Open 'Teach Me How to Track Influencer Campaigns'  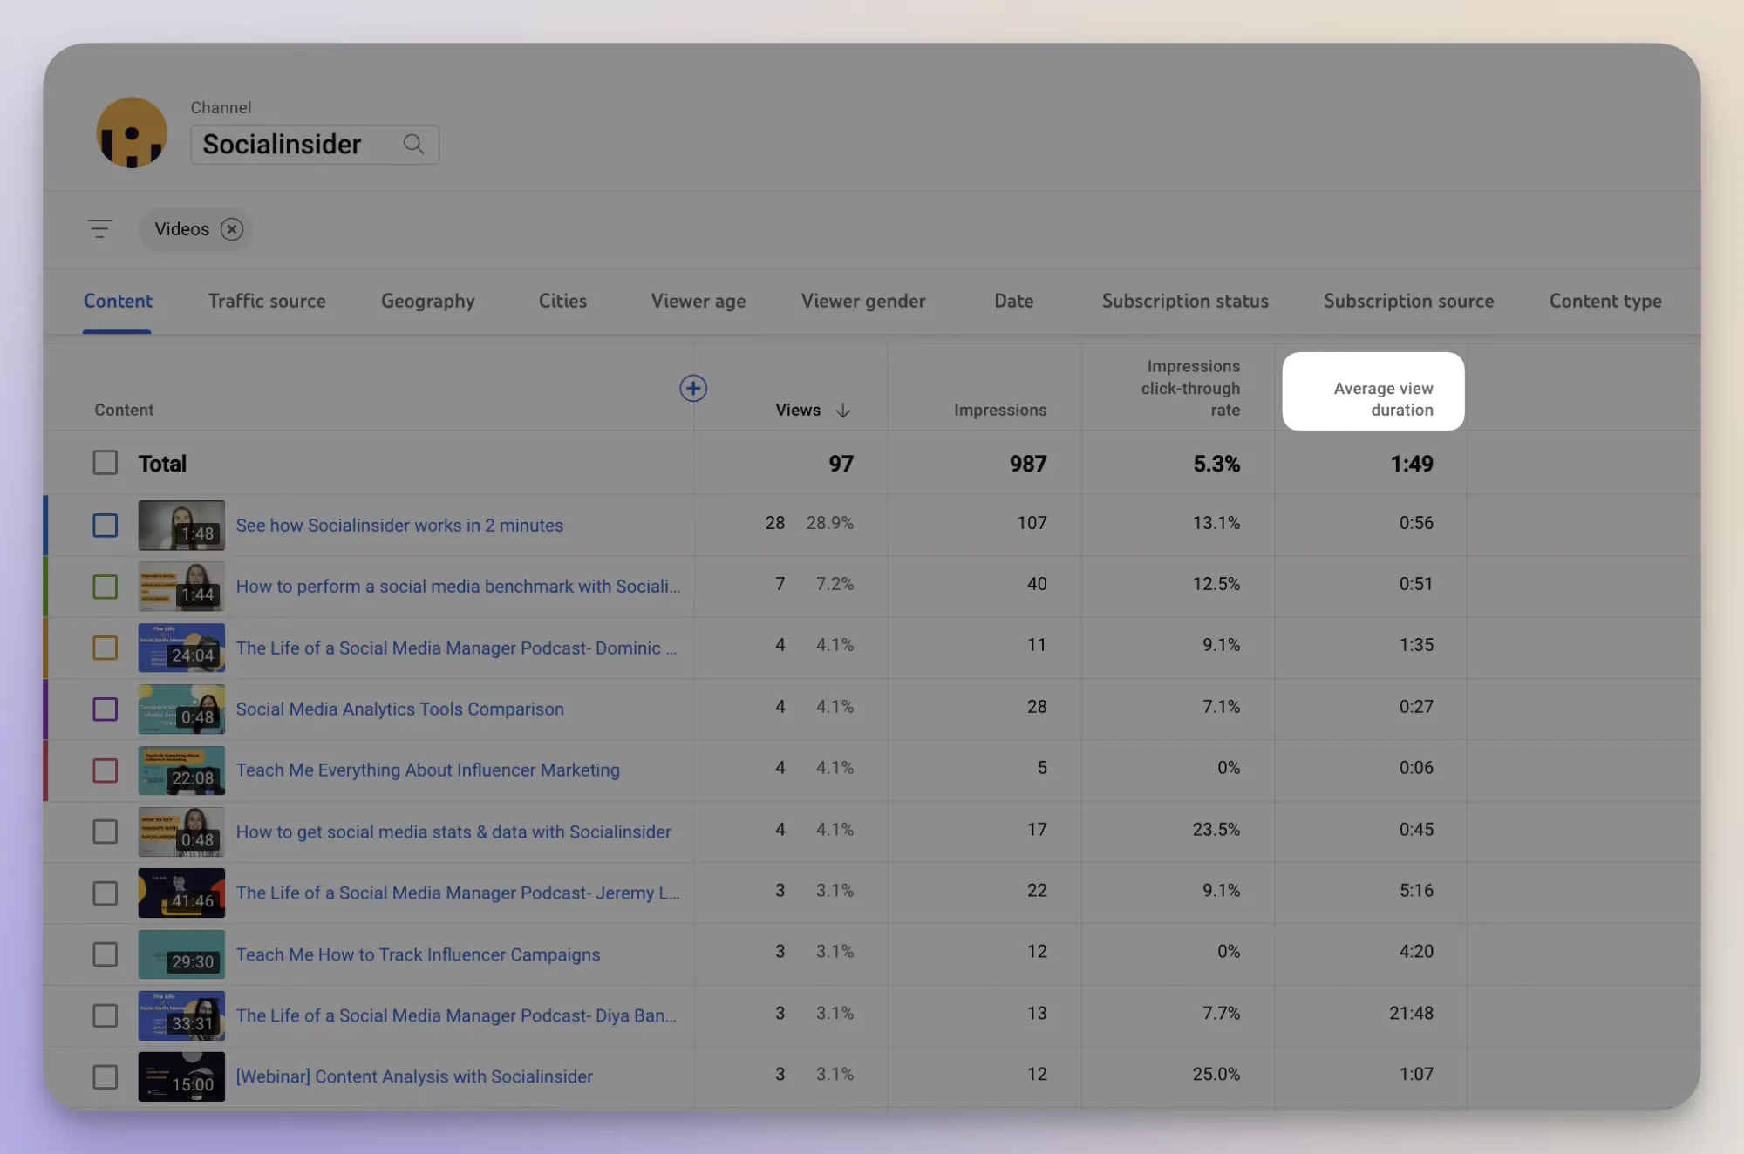418,954
